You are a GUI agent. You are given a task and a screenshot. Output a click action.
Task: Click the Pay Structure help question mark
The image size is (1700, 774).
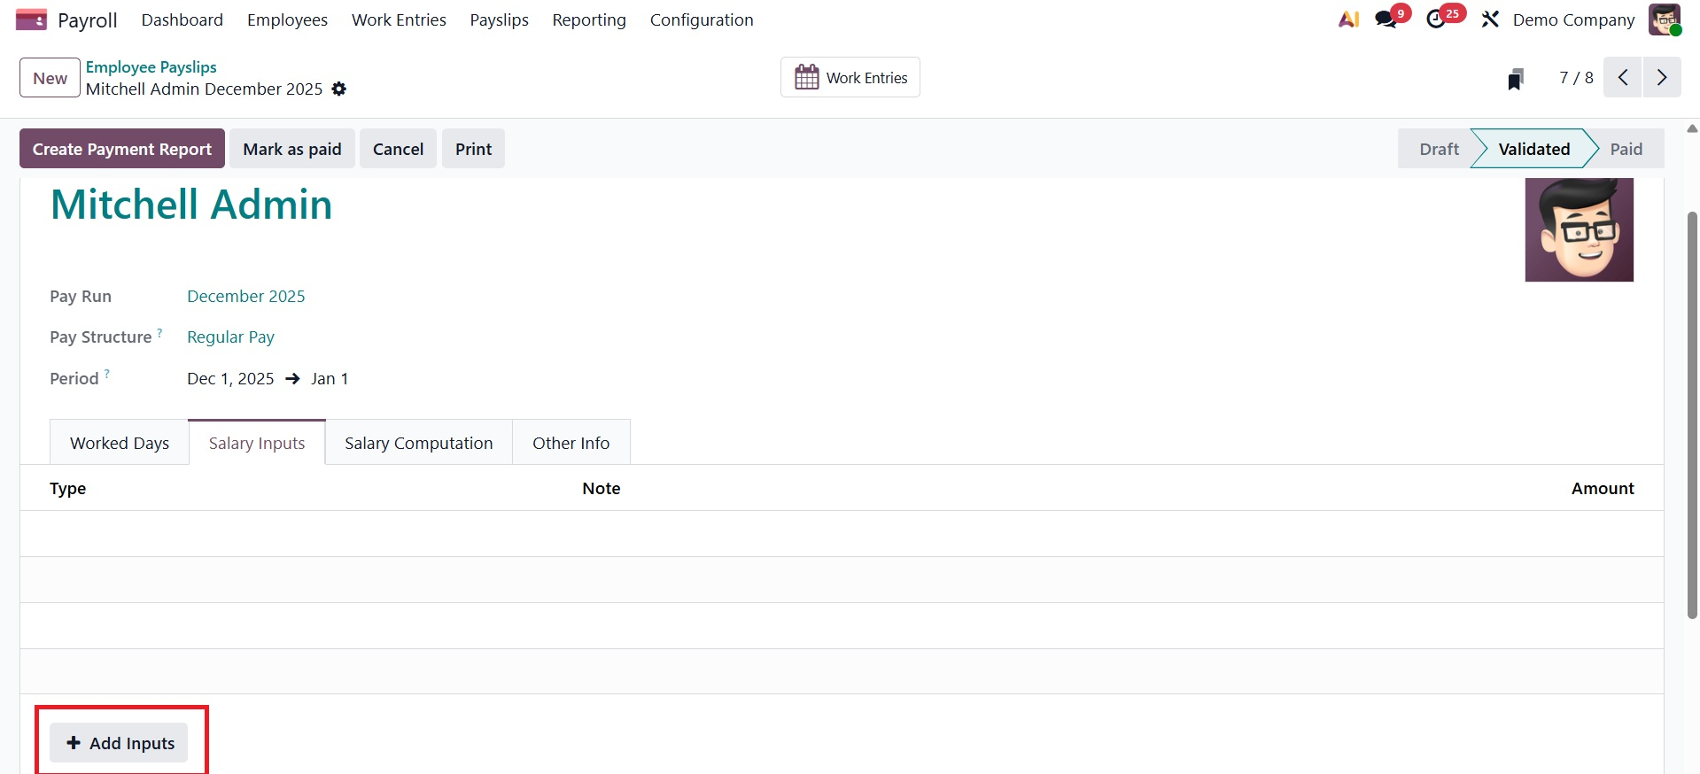pyautogui.click(x=160, y=333)
